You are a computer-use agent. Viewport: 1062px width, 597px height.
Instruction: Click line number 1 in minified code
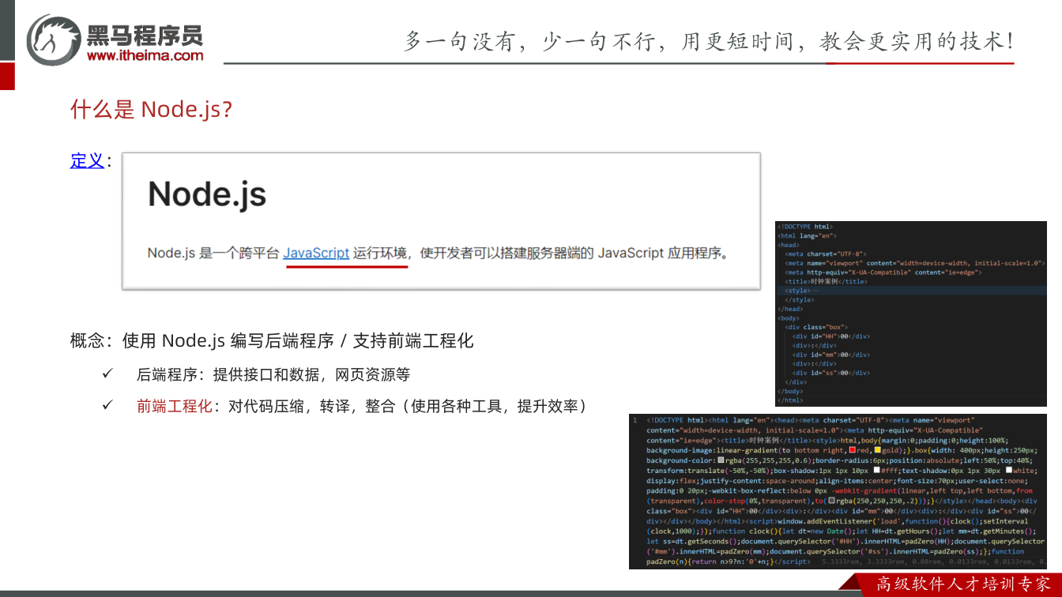pos(635,420)
